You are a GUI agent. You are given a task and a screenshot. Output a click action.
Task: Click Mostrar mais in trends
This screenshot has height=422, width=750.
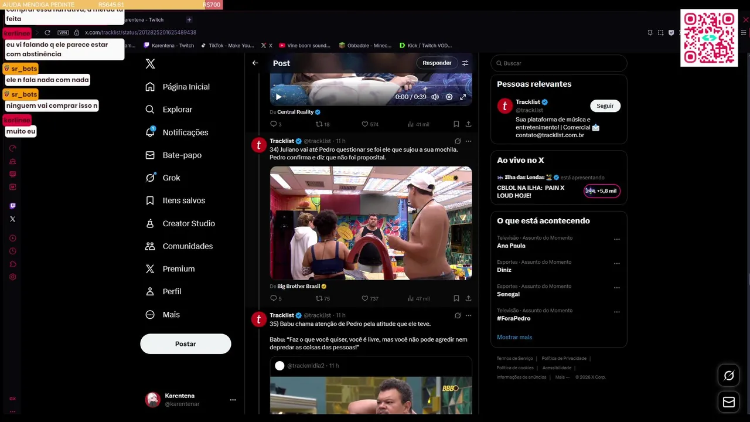514,337
